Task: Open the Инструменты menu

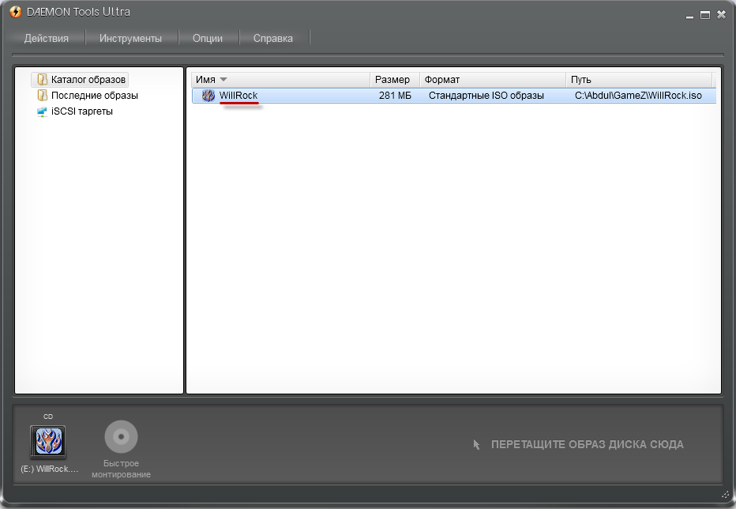Action: pyautogui.click(x=130, y=38)
